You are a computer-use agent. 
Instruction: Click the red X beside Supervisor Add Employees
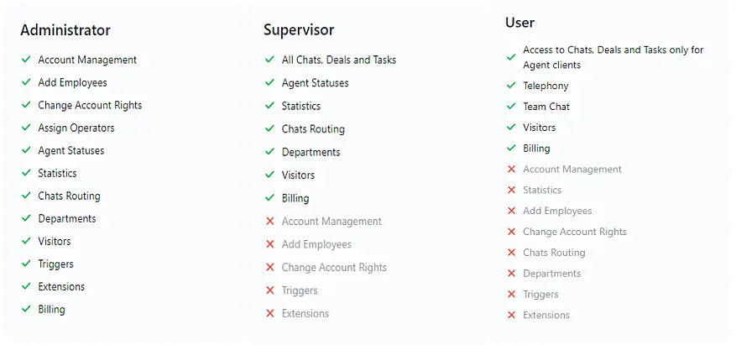(270, 244)
